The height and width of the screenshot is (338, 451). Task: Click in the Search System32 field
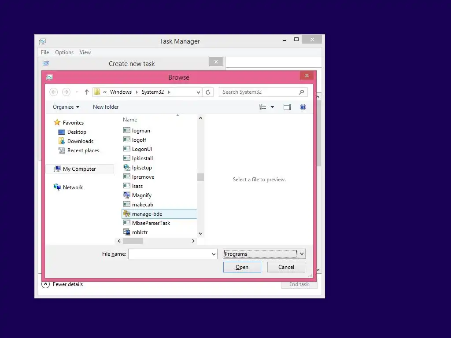click(x=263, y=92)
